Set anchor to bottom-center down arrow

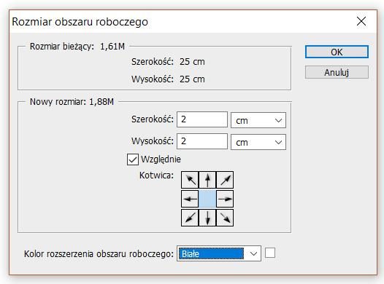coord(207,218)
